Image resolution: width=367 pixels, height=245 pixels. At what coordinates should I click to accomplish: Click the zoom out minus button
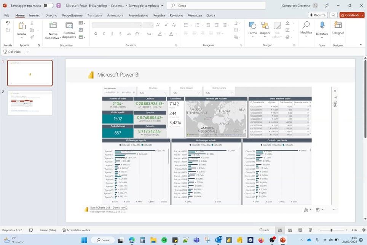pyautogui.click(x=318, y=230)
